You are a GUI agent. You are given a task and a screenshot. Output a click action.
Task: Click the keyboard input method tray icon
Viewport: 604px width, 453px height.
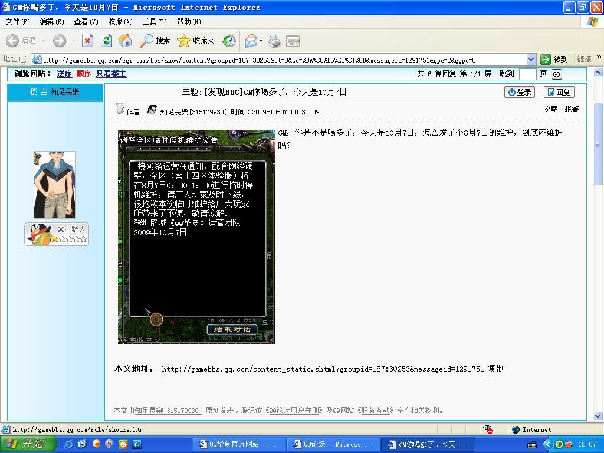(x=532, y=445)
